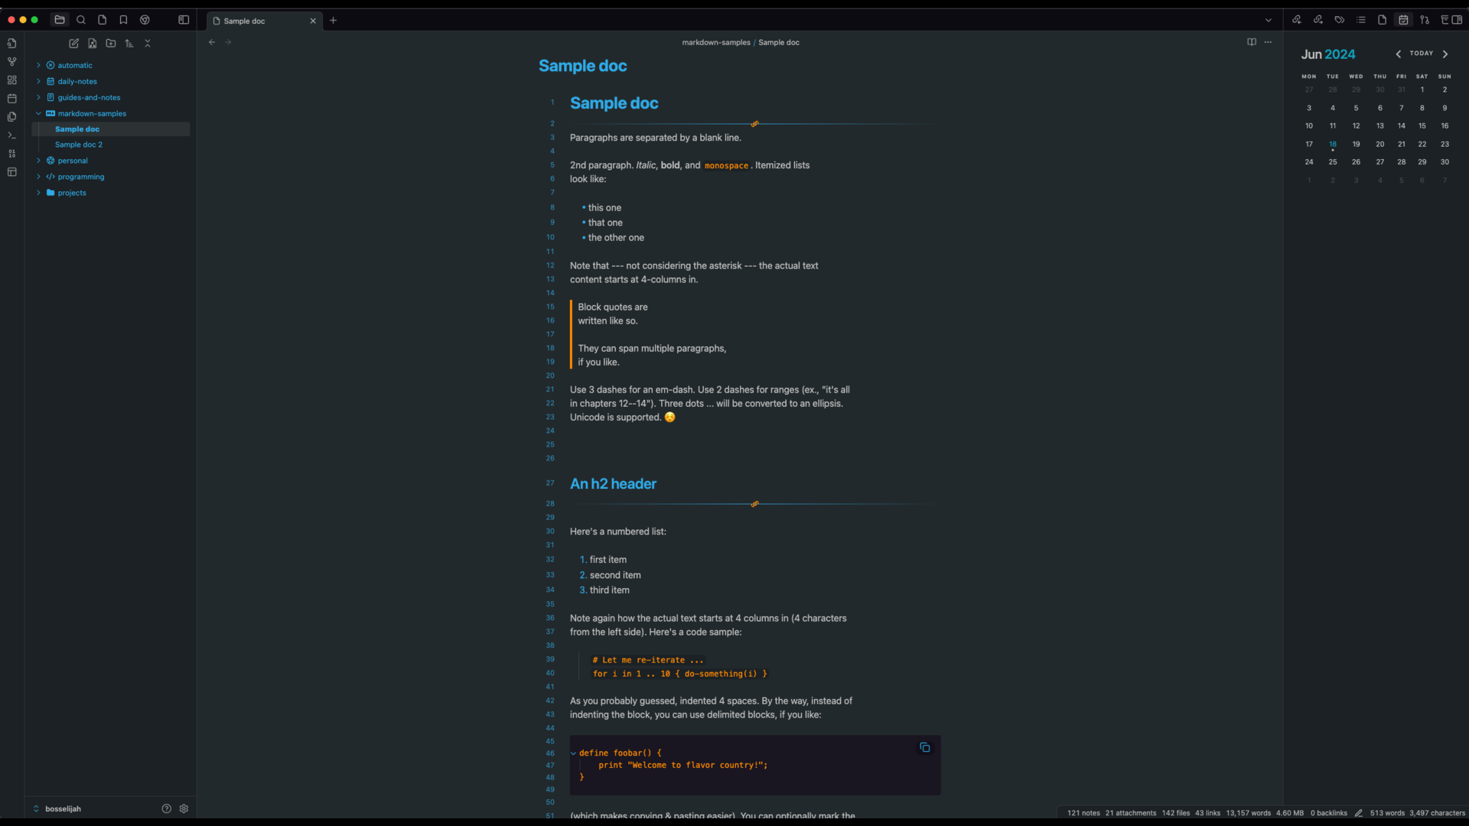Open bookmarks pane in sidebar

pyautogui.click(x=123, y=20)
